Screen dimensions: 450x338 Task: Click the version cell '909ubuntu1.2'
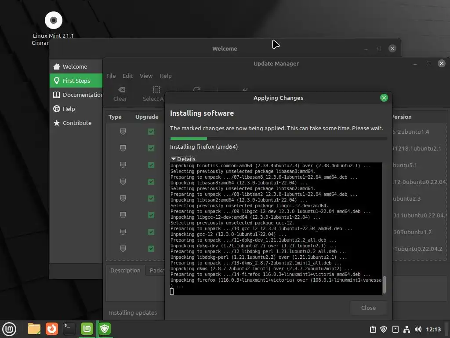412,232
